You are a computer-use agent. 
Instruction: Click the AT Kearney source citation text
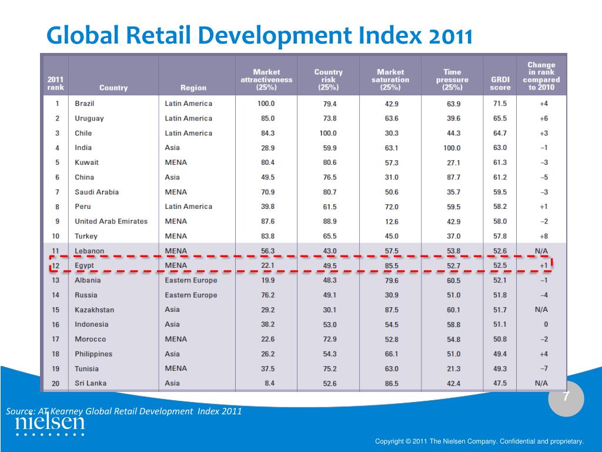coord(124,411)
